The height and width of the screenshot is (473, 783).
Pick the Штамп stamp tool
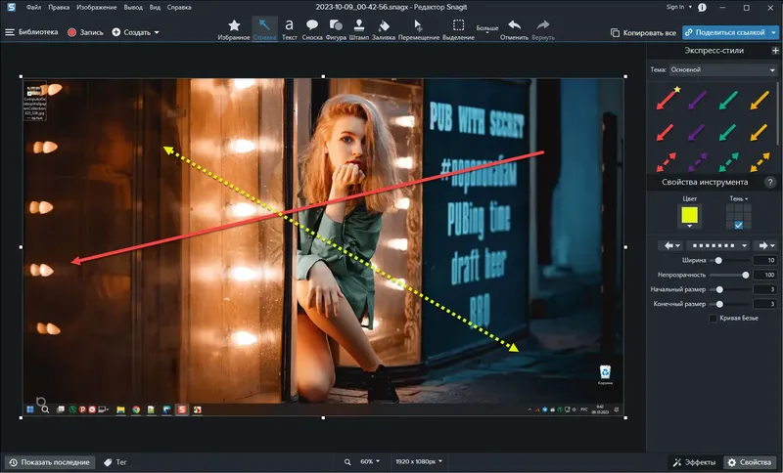coord(360,28)
